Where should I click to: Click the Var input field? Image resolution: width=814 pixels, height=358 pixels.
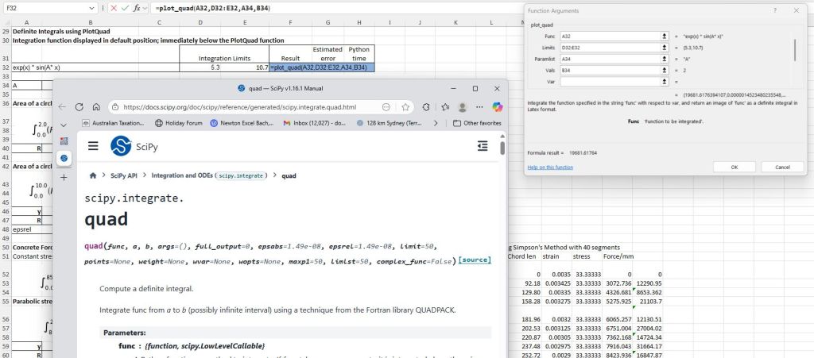(610, 81)
